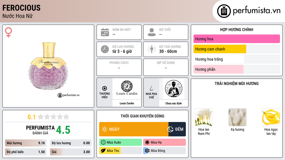Click the Nước Hoa Nữ subtitle
285x160 pixels.
(x=18, y=16)
